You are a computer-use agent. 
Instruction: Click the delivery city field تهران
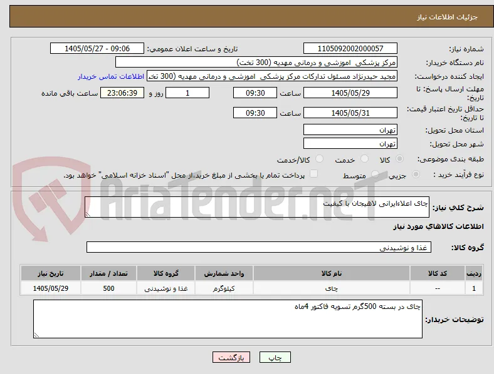coord(350,143)
